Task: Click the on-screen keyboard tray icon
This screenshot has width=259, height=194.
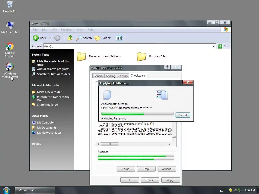Action: [222, 190]
